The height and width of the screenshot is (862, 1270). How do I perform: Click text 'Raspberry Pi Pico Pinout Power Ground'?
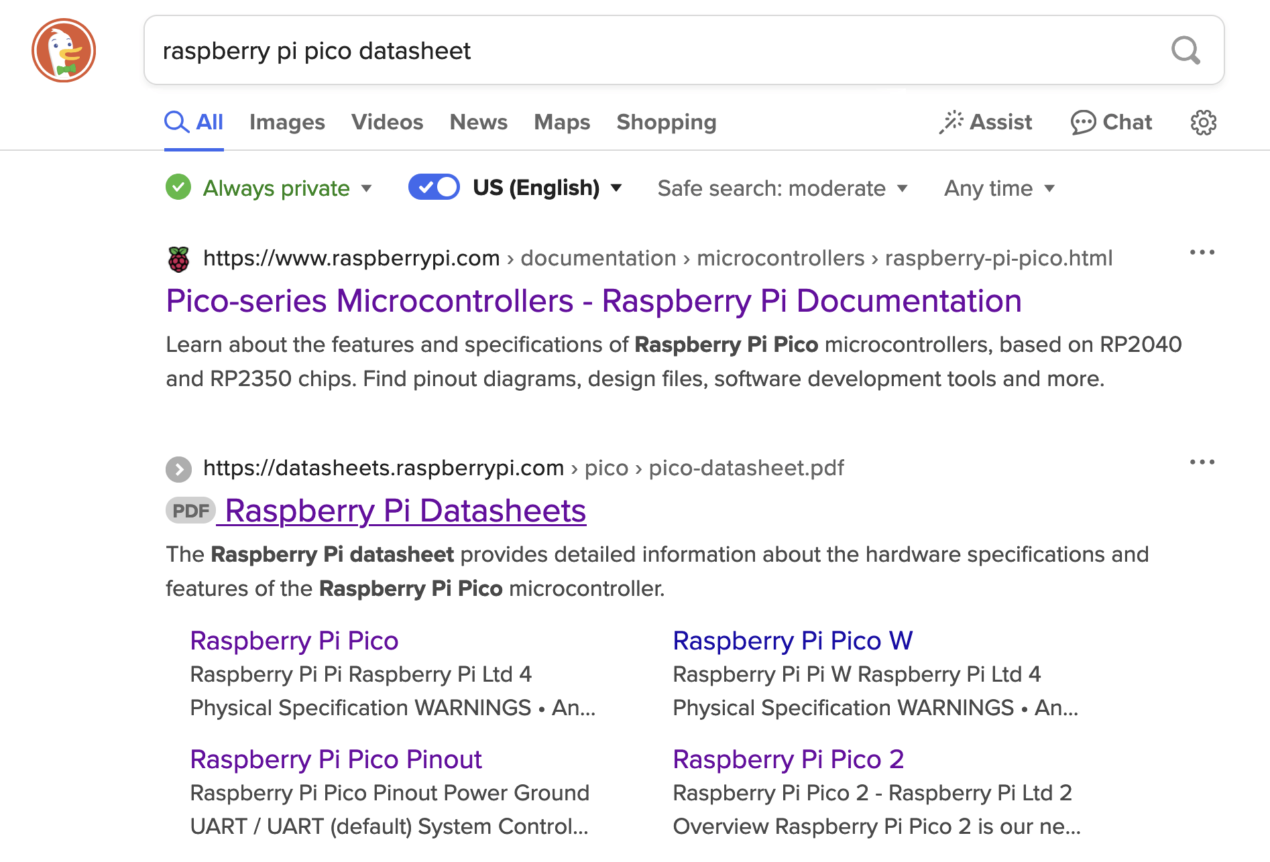[x=390, y=793]
